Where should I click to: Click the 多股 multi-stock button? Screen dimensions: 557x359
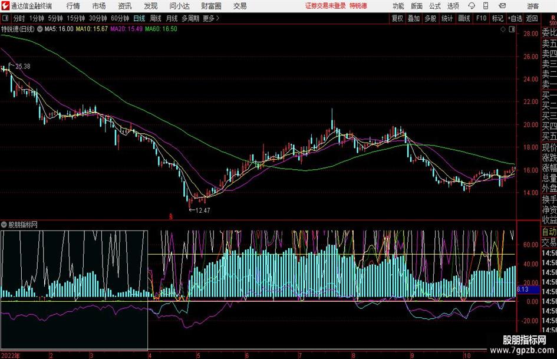pos(430,18)
